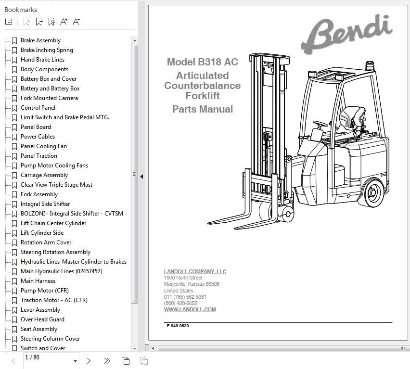Open the Lift Cylinder Side bookmark

42,233
